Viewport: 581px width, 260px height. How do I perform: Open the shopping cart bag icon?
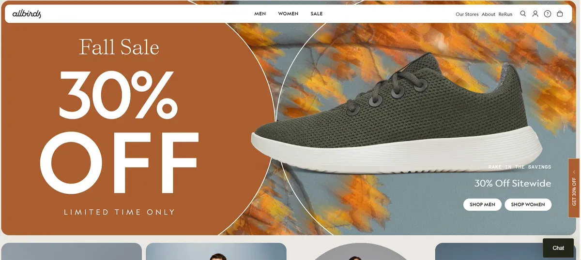tap(560, 14)
